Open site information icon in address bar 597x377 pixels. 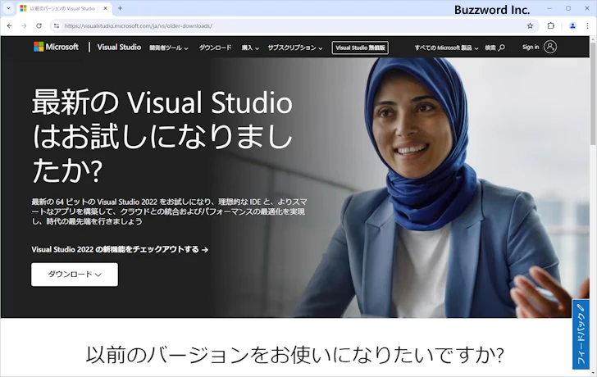57,26
